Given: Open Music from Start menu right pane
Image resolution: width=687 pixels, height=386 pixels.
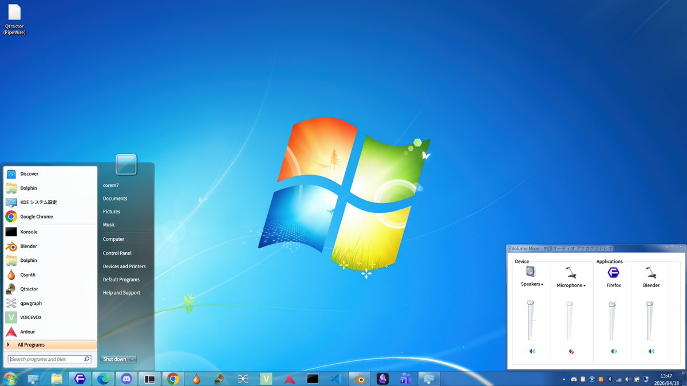Looking at the screenshot, I should [x=109, y=225].
